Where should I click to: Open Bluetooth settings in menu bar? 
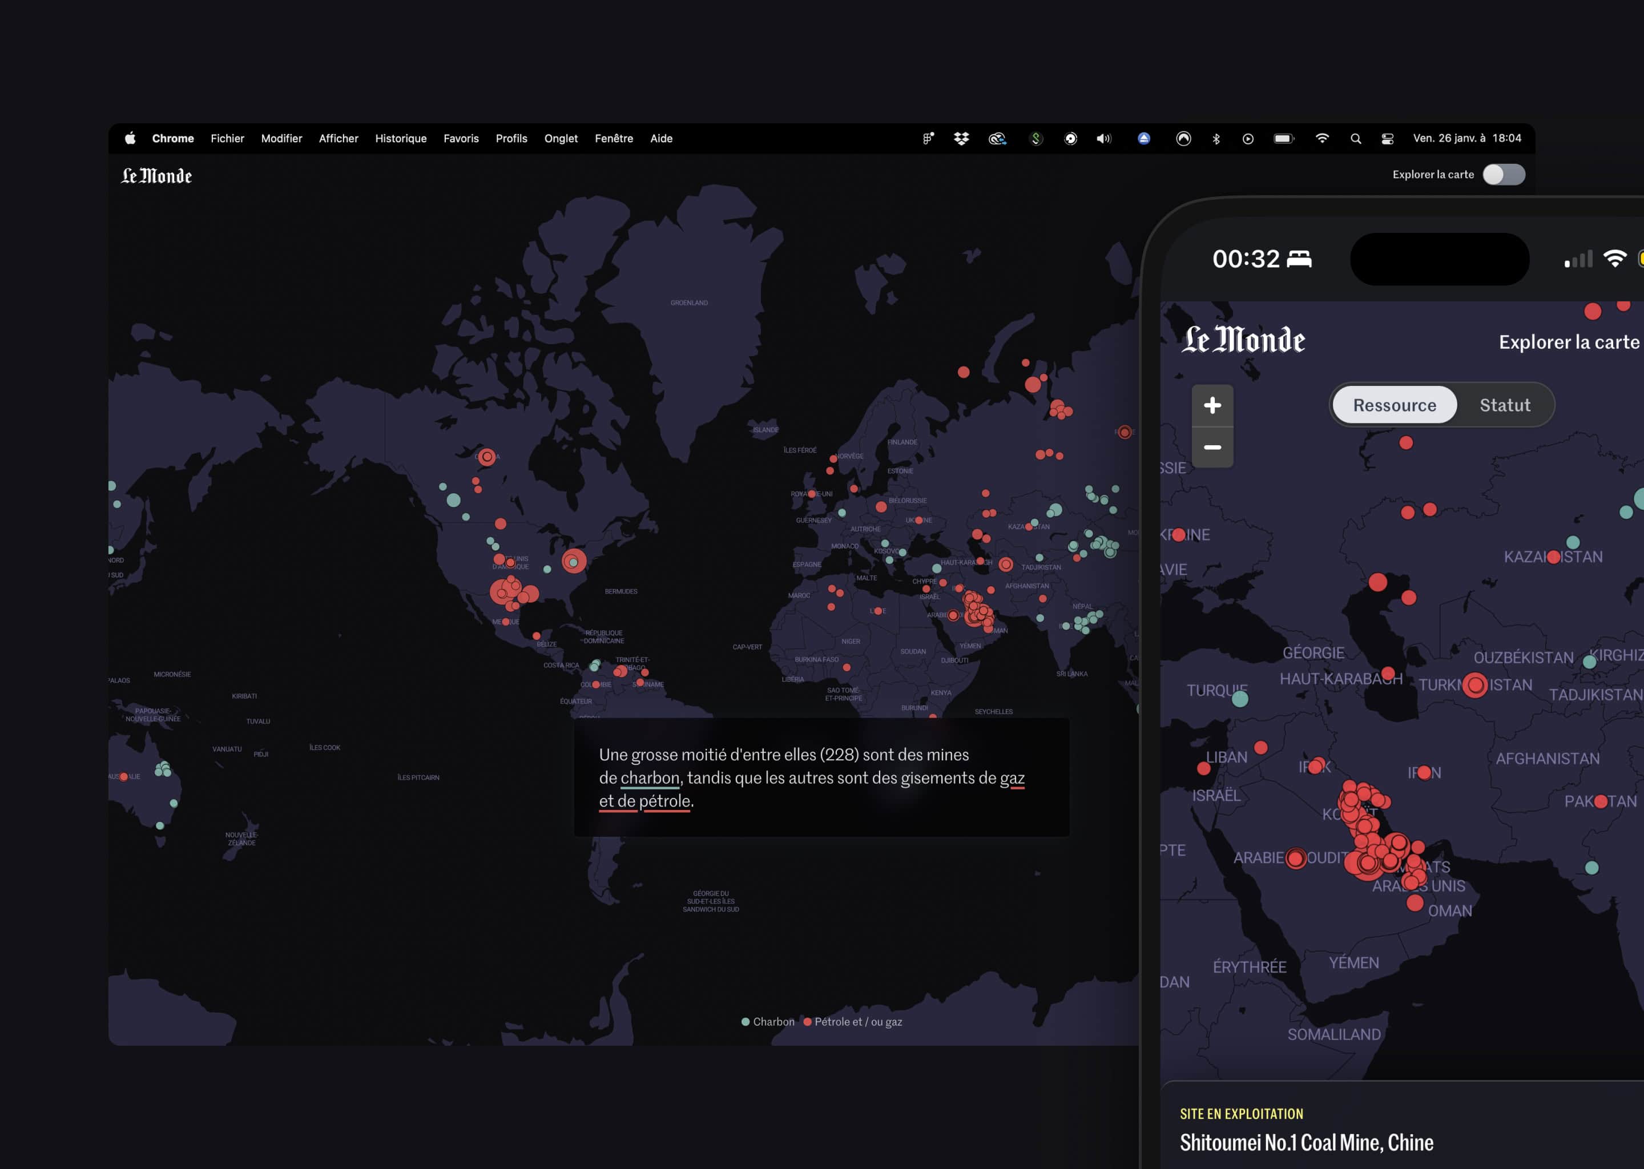pyautogui.click(x=1216, y=138)
